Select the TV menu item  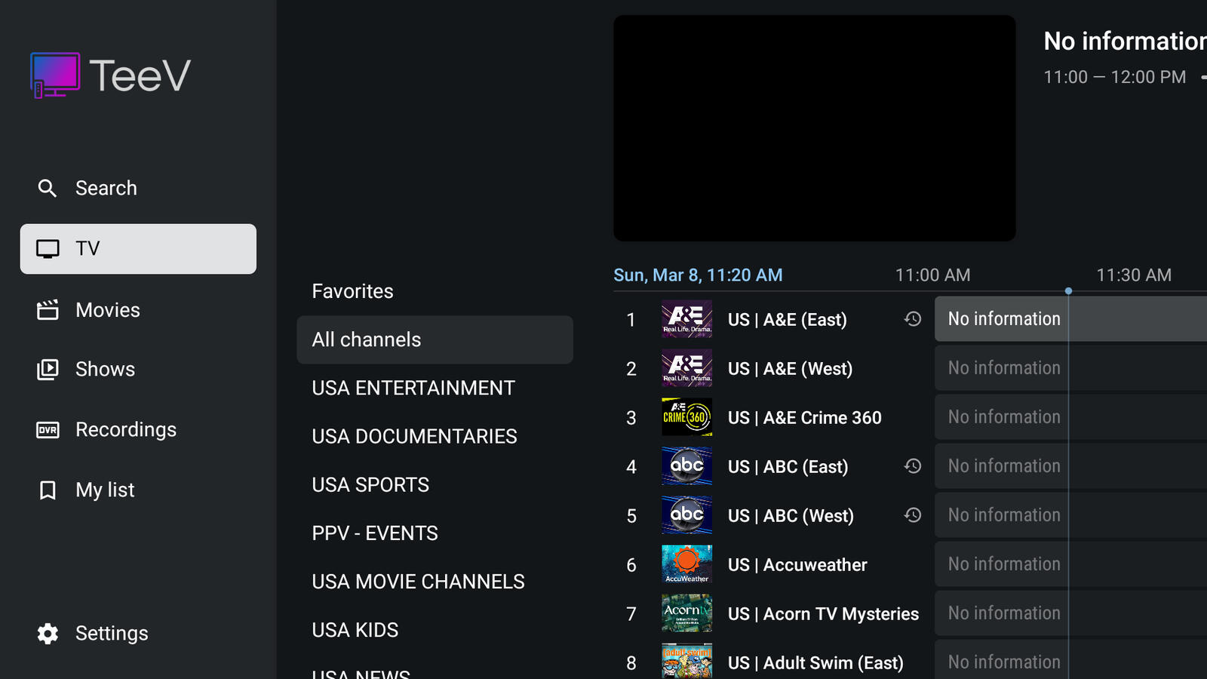(x=138, y=249)
